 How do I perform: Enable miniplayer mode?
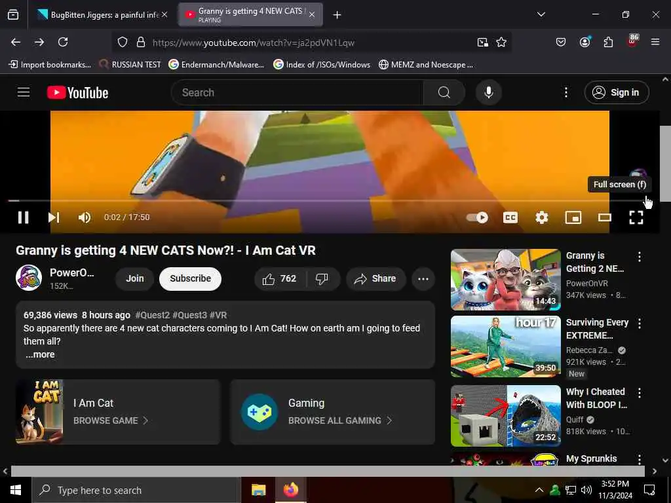pos(573,217)
